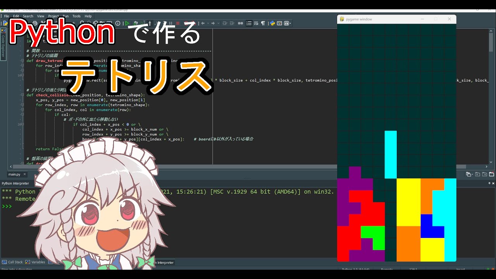496x279 pixels.
Task: Click the New Python file icon
Action: pos(5,23)
